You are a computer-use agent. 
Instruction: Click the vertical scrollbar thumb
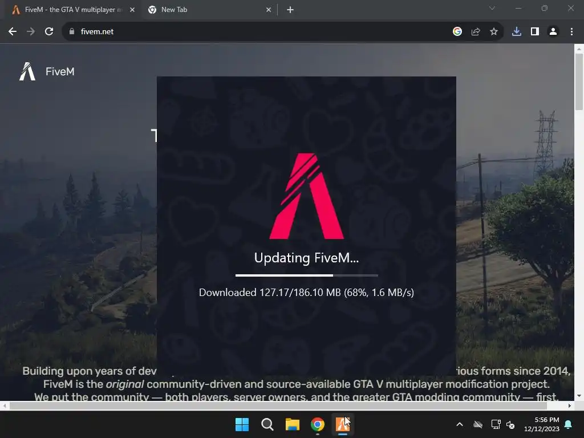point(579,82)
